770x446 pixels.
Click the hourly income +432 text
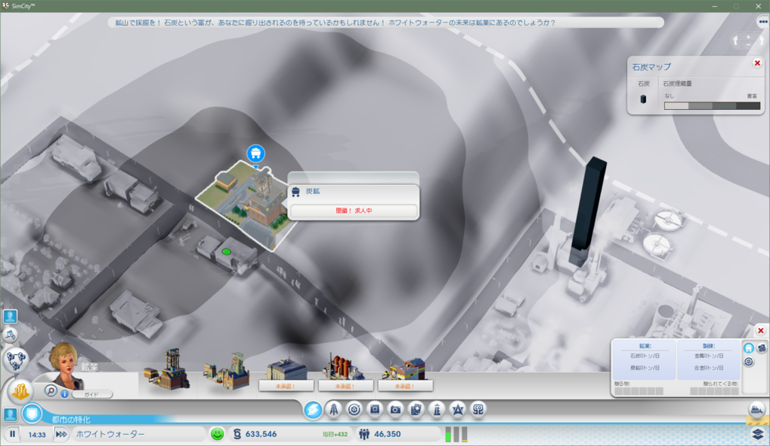[335, 434]
